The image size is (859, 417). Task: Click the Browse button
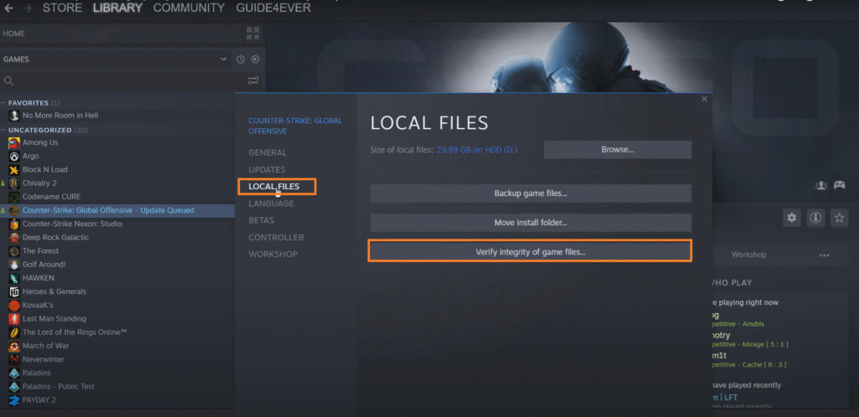(617, 150)
